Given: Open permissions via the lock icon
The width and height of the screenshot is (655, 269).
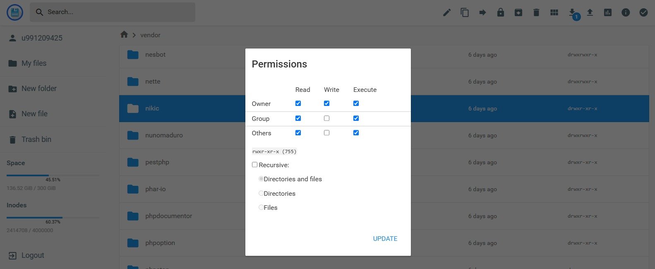Looking at the screenshot, I should point(501,12).
